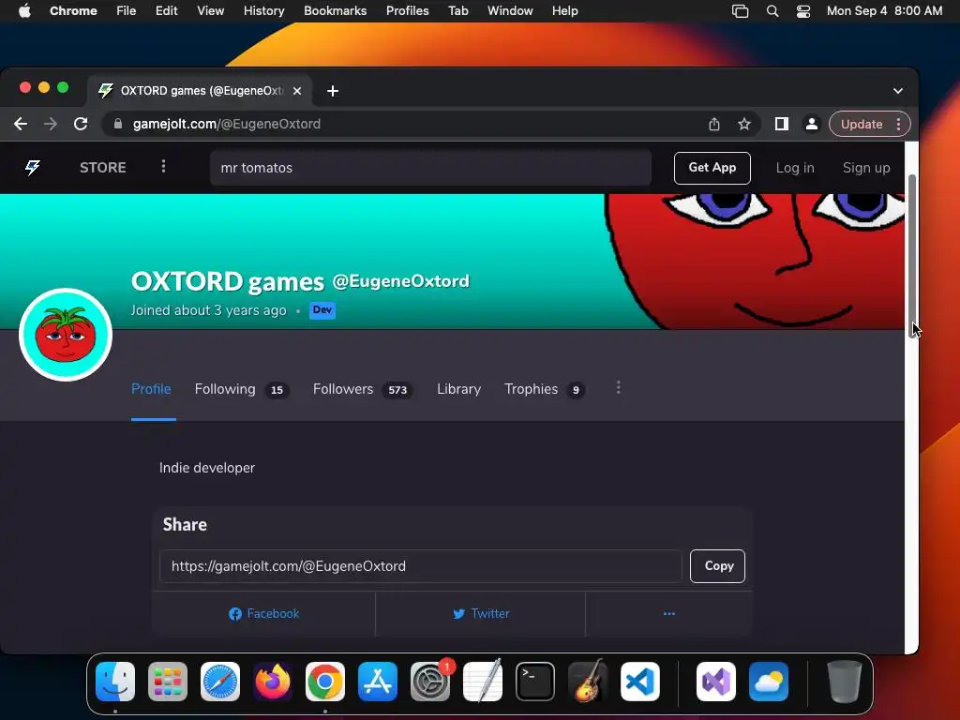Open the Weather app from the Dock
960x720 pixels.
pos(769,682)
